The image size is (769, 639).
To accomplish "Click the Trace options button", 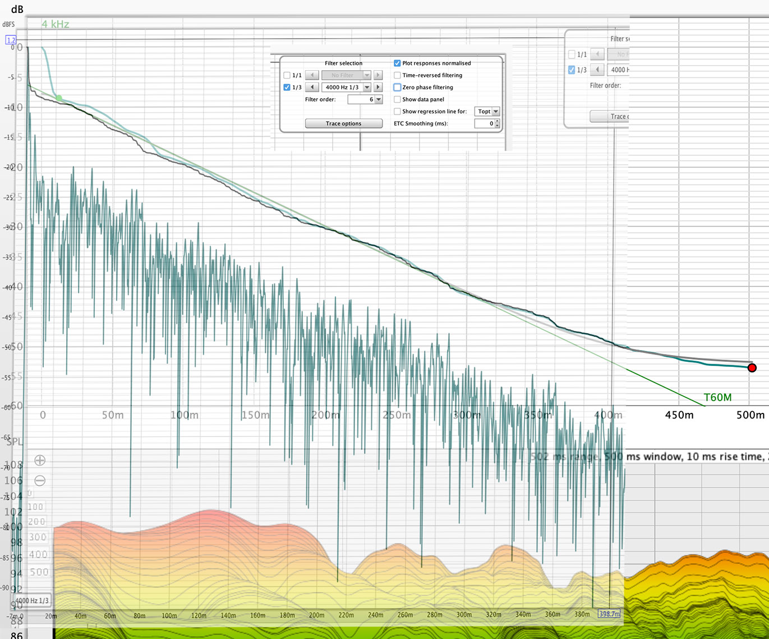I will click(x=343, y=123).
